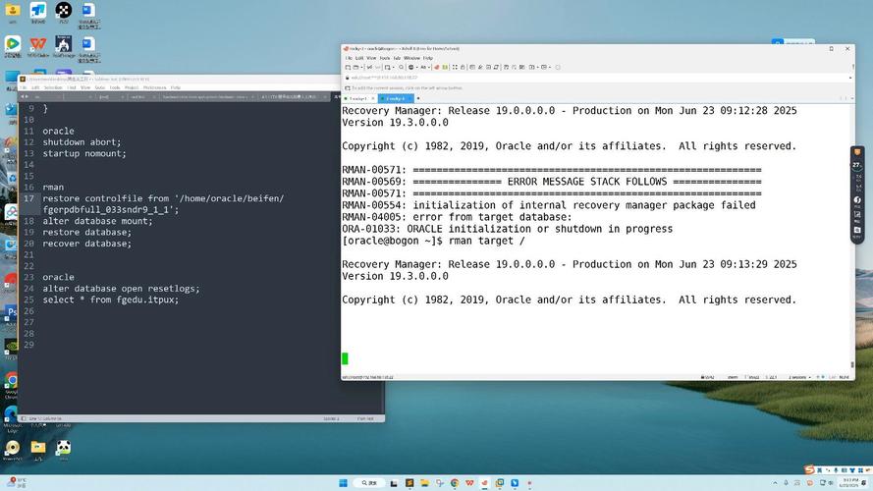Click 'rman target /' command in terminal
The width and height of the screenshot is (873, 491).
[487, 241]
